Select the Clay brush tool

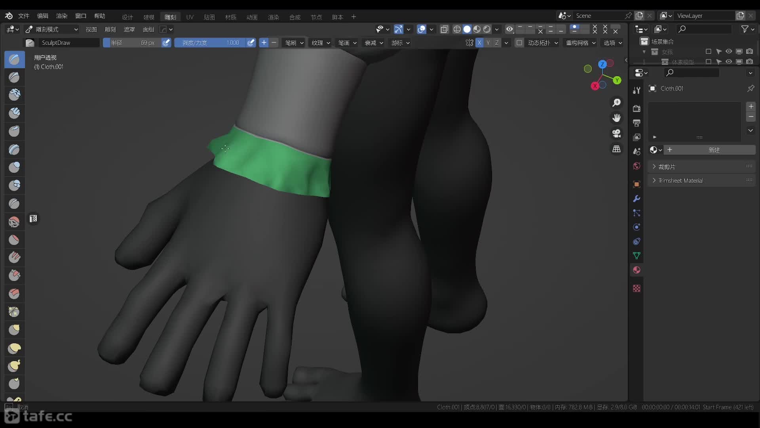click(x=14, y=95)
